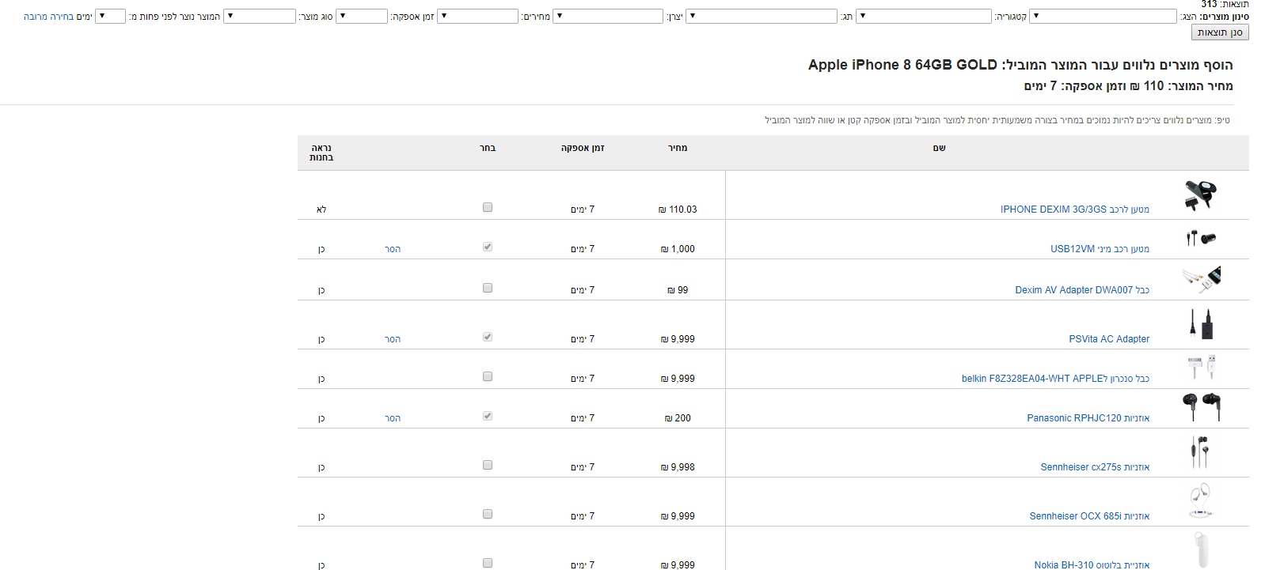The image size is (1265, 570).
Task: Click the שם name column header
Action: (939, 148)
